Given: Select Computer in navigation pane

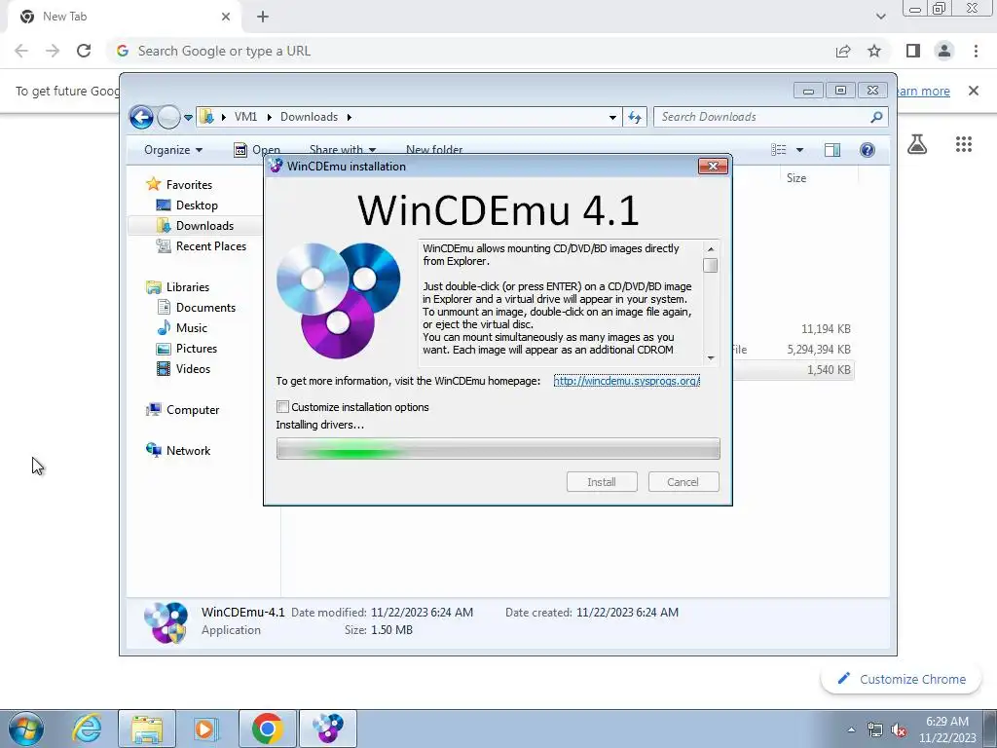Looking at the screenshot, I should pyautogui.click(x=193, y=410).
